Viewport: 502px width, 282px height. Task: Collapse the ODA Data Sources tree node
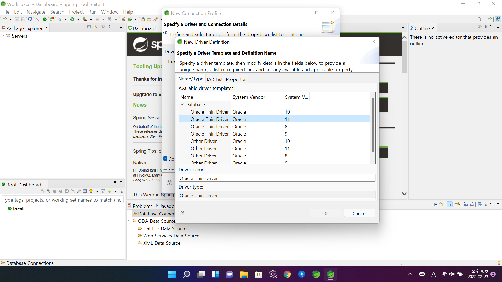click(129, 221)
